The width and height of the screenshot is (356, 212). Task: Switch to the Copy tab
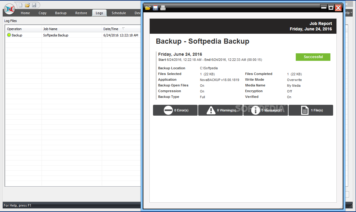click(x=42, y=13)
